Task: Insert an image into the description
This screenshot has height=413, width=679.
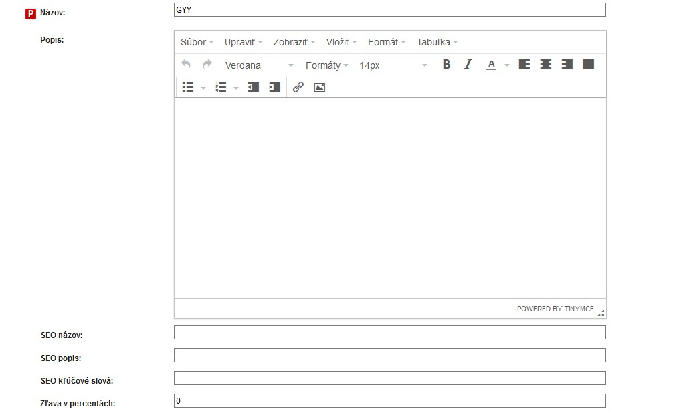Action: 320,87
